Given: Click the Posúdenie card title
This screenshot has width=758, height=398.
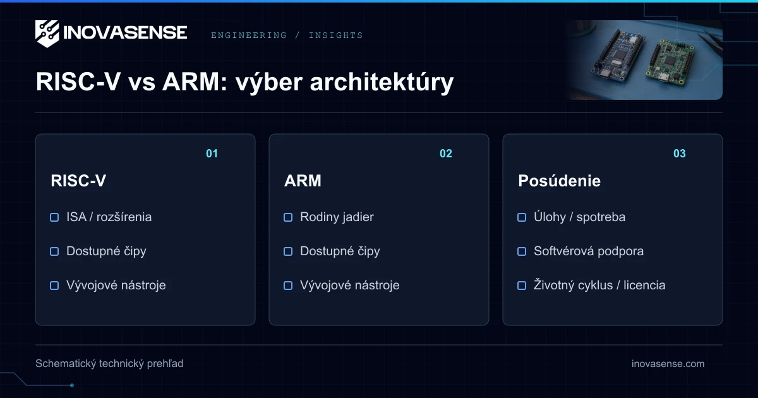Looking at the screenshot, I should click(559, 181).
